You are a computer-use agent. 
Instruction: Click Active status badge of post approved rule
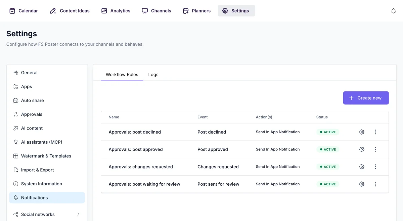pos(328,149)
